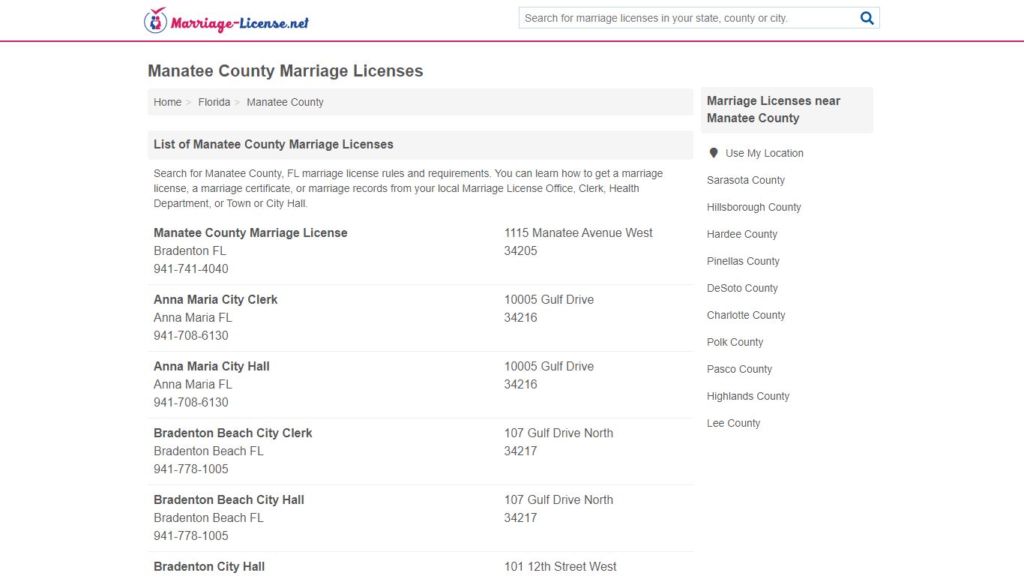Click List of Manatee County Marriage Licenses heading
The width and height of the screenshot is (1024, 576).
click(274, 144)
